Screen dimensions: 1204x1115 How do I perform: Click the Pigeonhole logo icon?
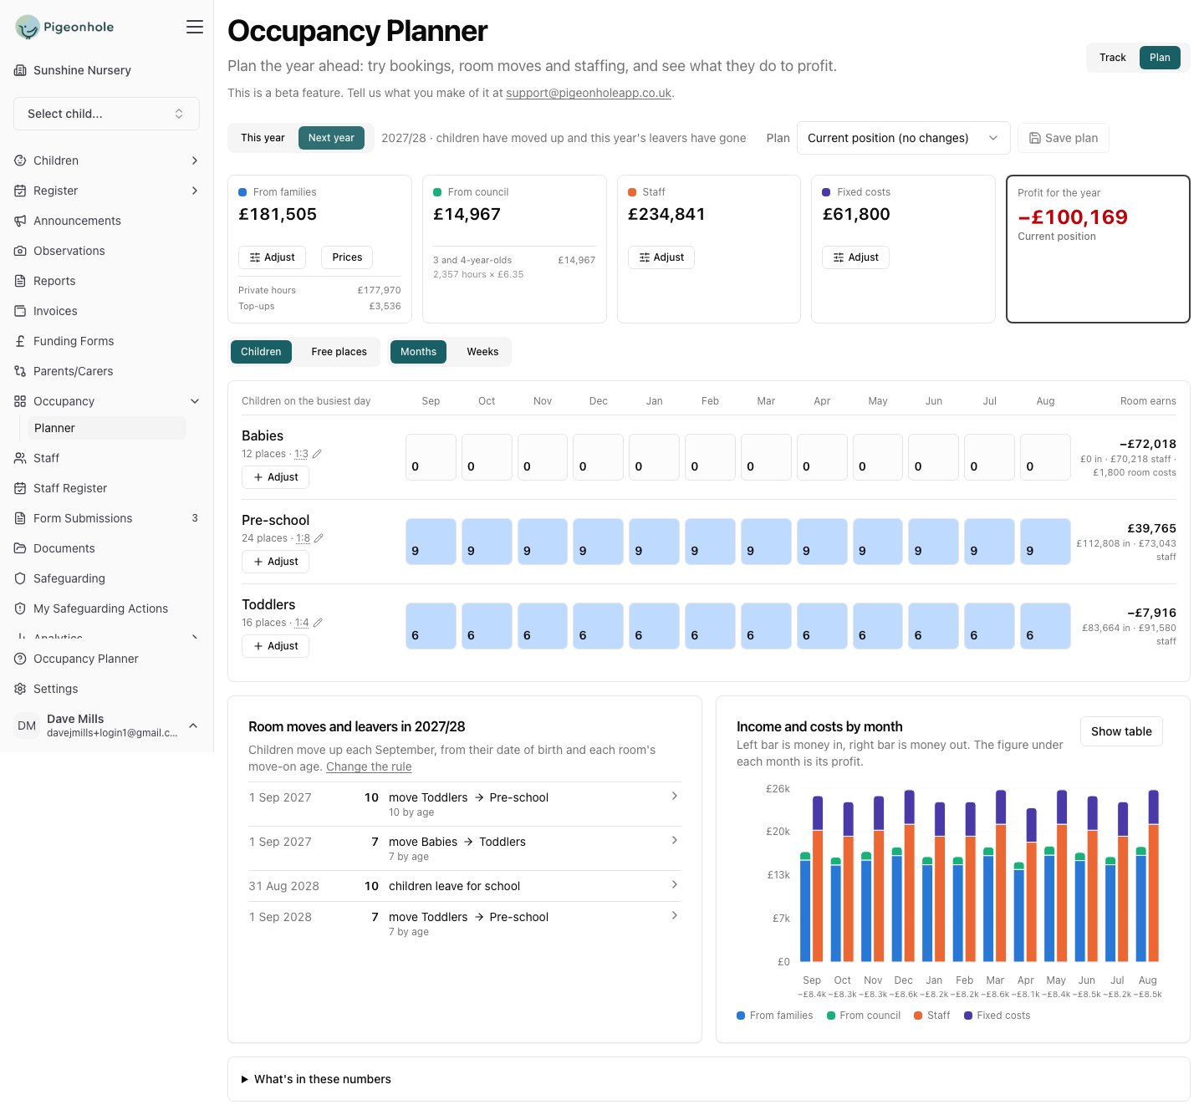coord(28,27)
